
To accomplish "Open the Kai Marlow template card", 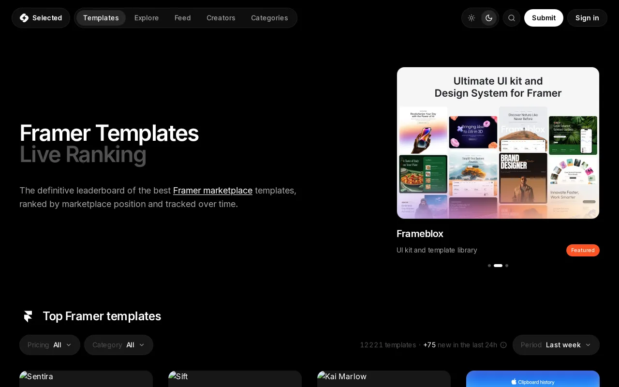I will coord(384,379).
